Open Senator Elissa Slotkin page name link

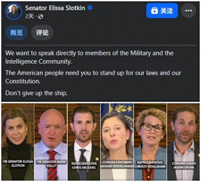(x=55, y=8)
